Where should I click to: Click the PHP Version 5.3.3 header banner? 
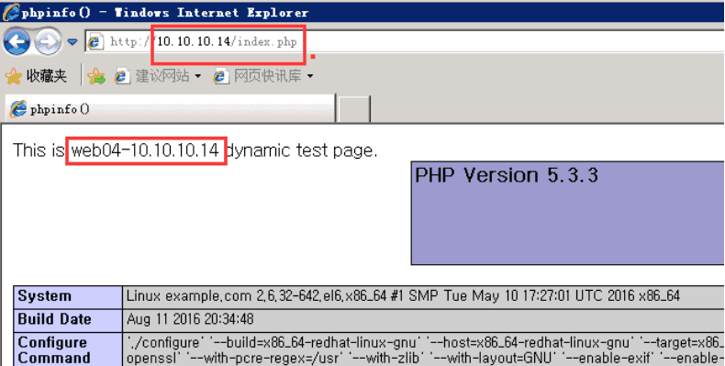pos(568,213)
